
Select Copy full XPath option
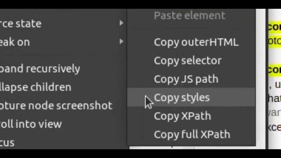pyautogui.click(x=191, y=134)
